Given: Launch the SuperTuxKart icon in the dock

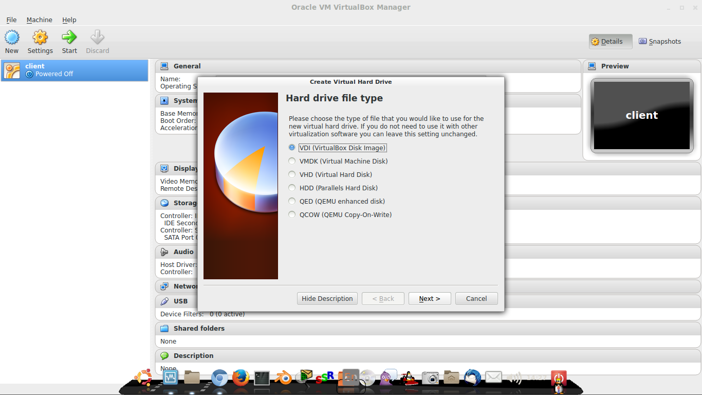Looking at the screenshot, I should coord(410,378).
